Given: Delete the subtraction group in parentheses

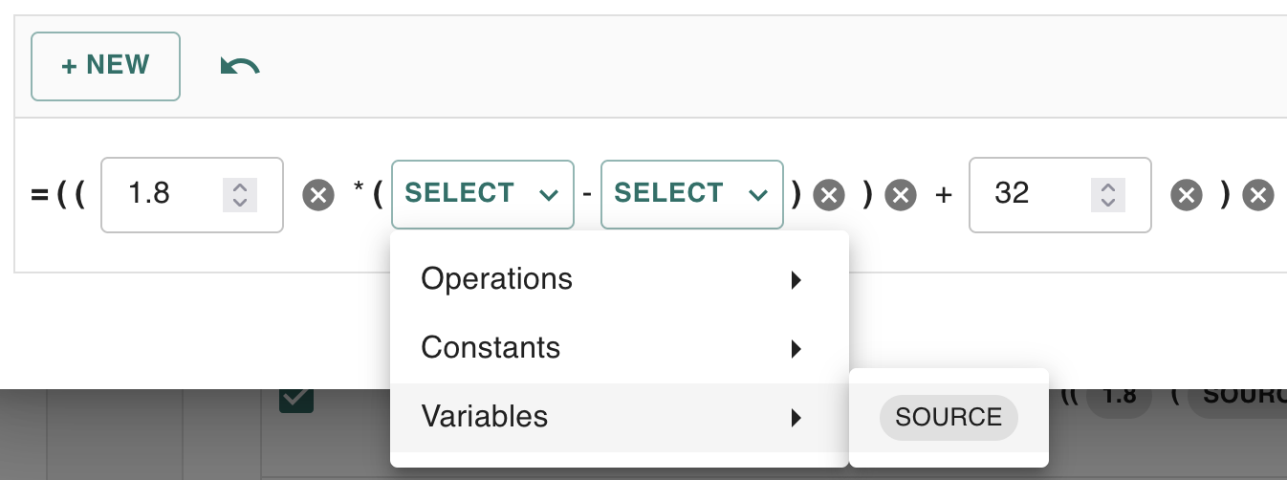Looking at the screenshot, I should pos(829,196).
